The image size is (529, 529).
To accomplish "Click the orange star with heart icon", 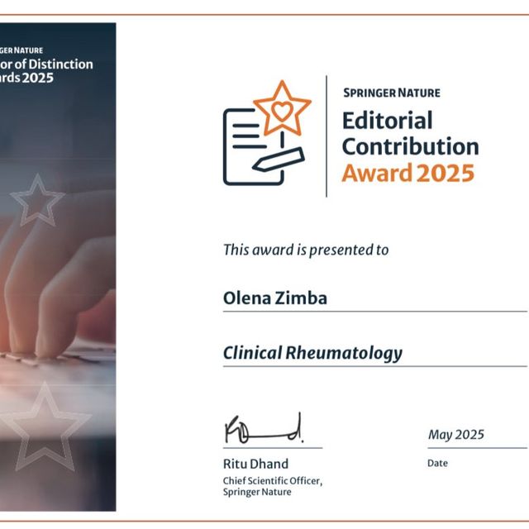I will [282, 109].
